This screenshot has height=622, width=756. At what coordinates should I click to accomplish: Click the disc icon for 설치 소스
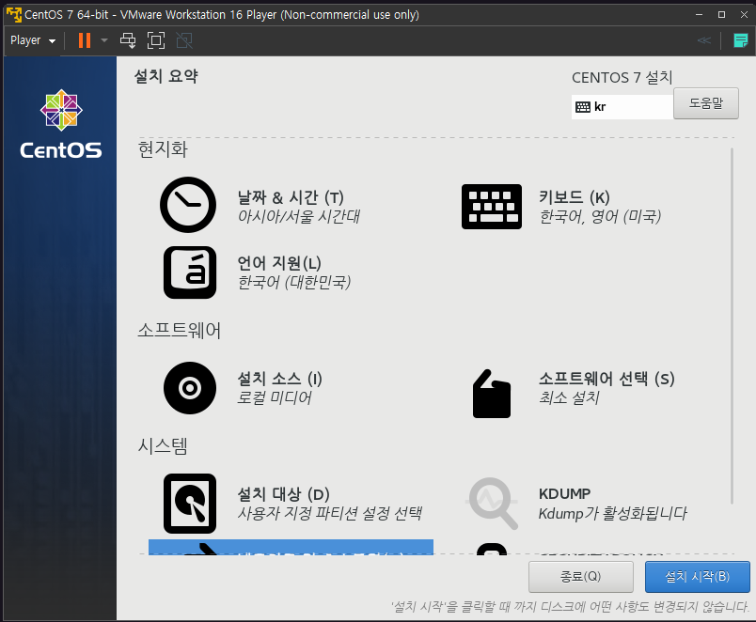(x=190, y=388)
